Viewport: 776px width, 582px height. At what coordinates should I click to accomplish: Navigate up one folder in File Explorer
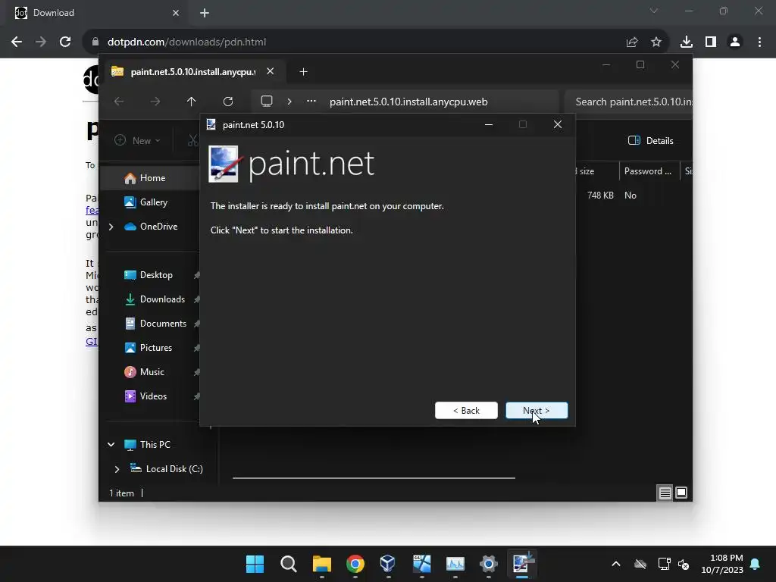[192, 102]
